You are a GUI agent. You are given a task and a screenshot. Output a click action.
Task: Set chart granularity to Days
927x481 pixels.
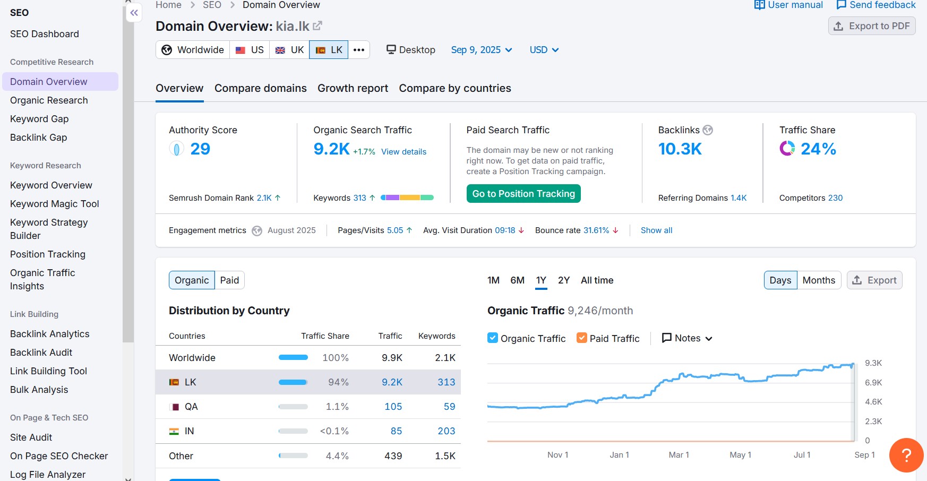click(x=780, y=280)
